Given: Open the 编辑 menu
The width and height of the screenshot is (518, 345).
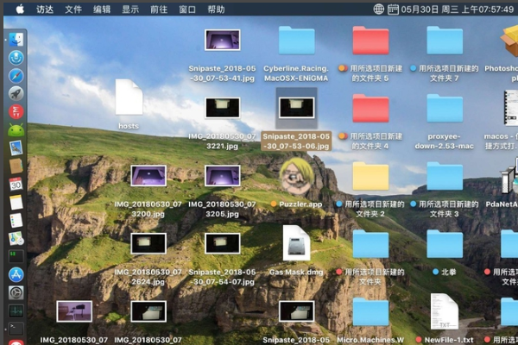Looking at the screenshot, I should click(102, 9).
